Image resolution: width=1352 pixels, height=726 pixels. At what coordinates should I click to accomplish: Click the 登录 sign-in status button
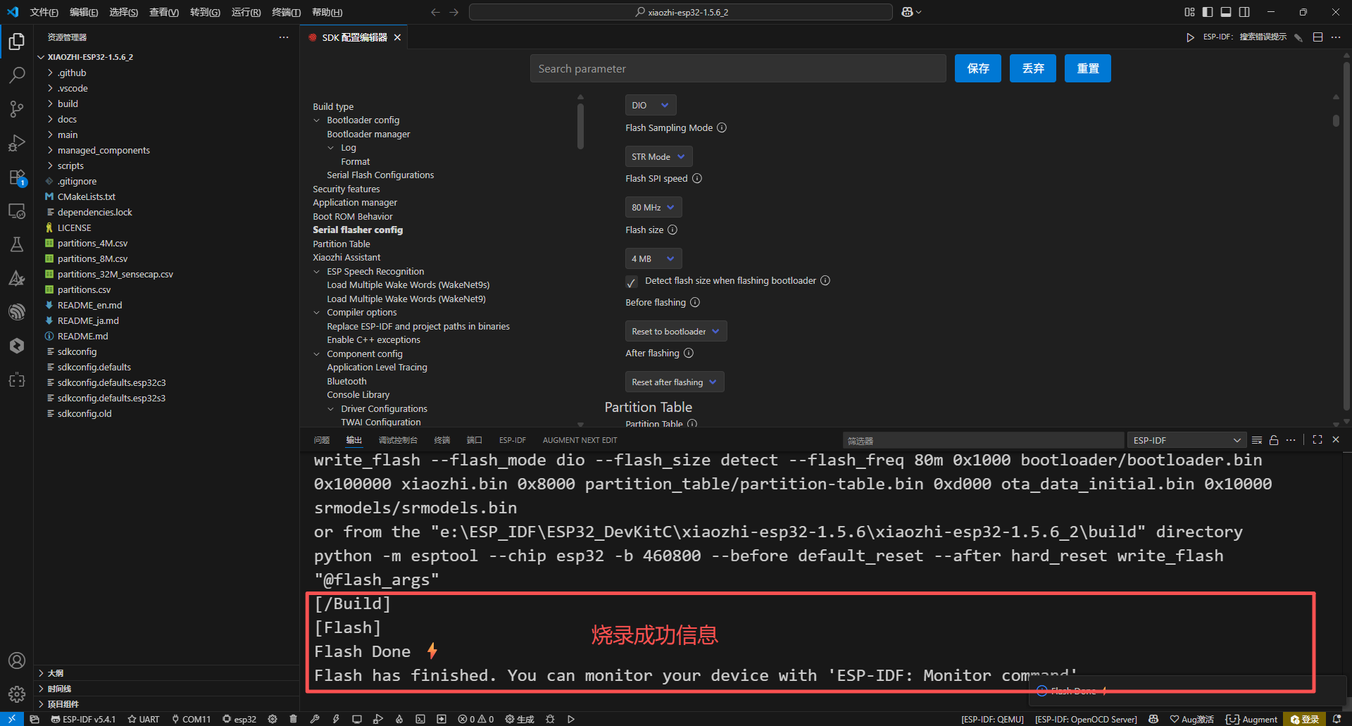(x=1305, y=719)
